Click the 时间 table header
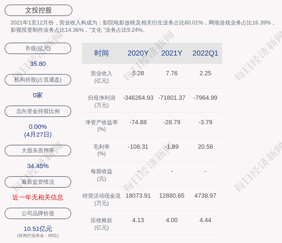 [x=102, y=53]
